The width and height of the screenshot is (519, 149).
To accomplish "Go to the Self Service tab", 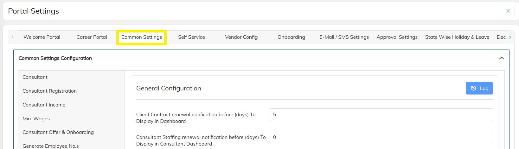I will (x=191, y=37).
